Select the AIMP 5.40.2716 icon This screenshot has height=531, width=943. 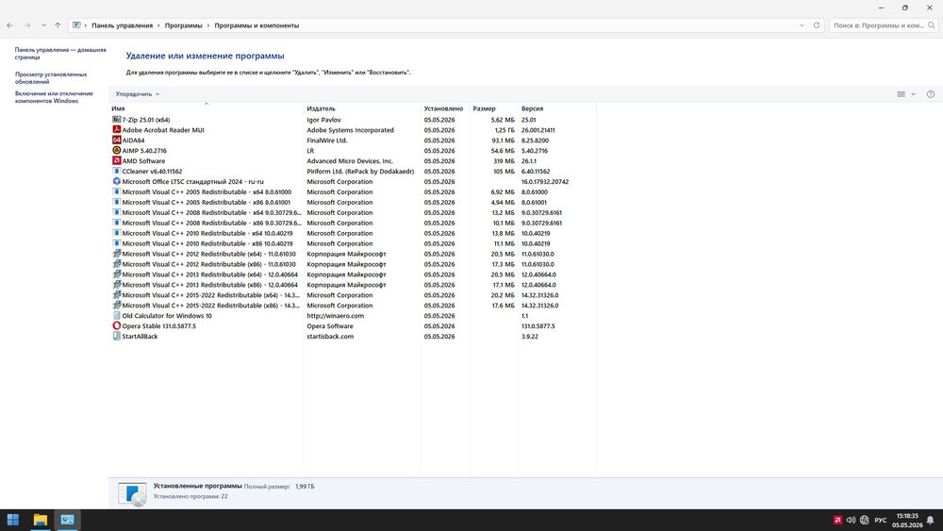click(117, 150)
